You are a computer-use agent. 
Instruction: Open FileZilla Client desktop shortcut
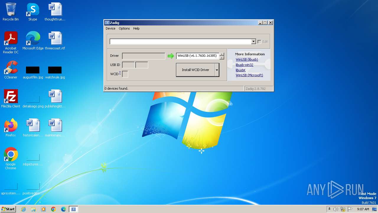click(x=11, y=99)
